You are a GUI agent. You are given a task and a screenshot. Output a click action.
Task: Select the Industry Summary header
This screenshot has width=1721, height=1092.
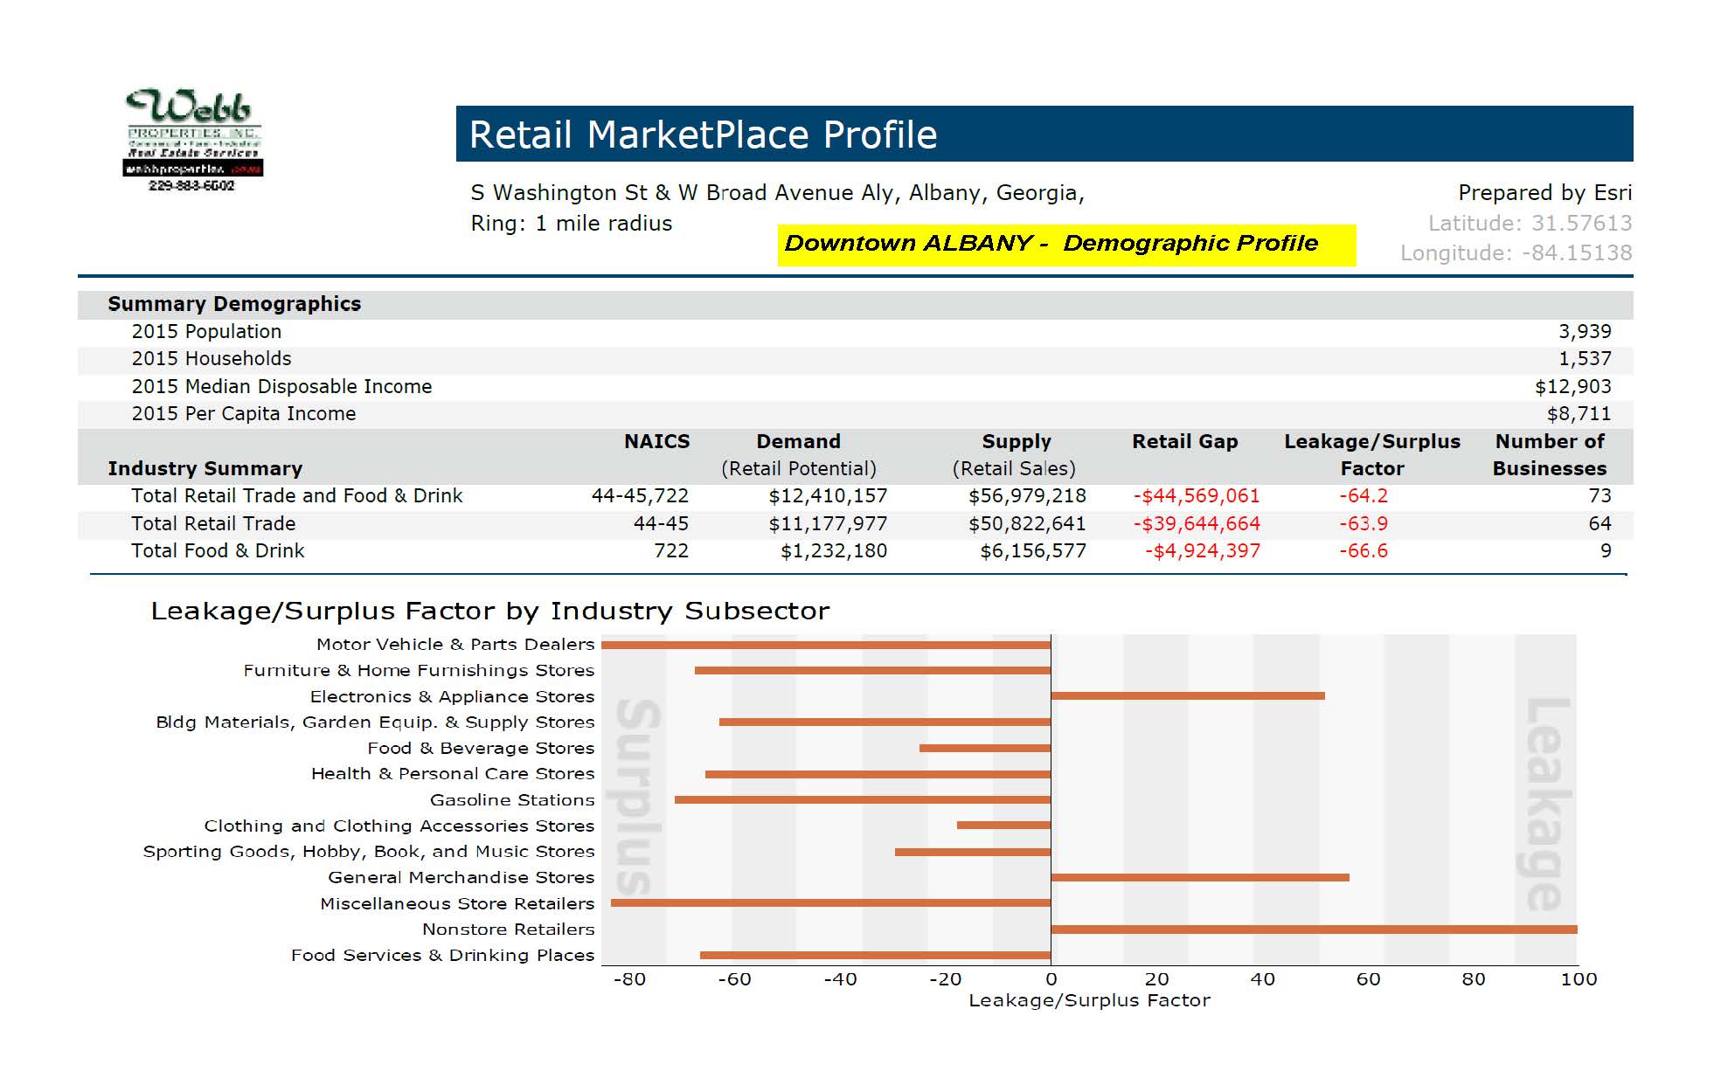pyautogui.click(x=205, y=468)
